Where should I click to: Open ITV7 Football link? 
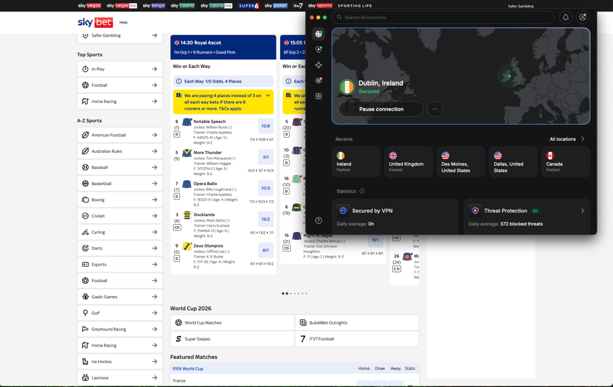(x=357, y=339)
